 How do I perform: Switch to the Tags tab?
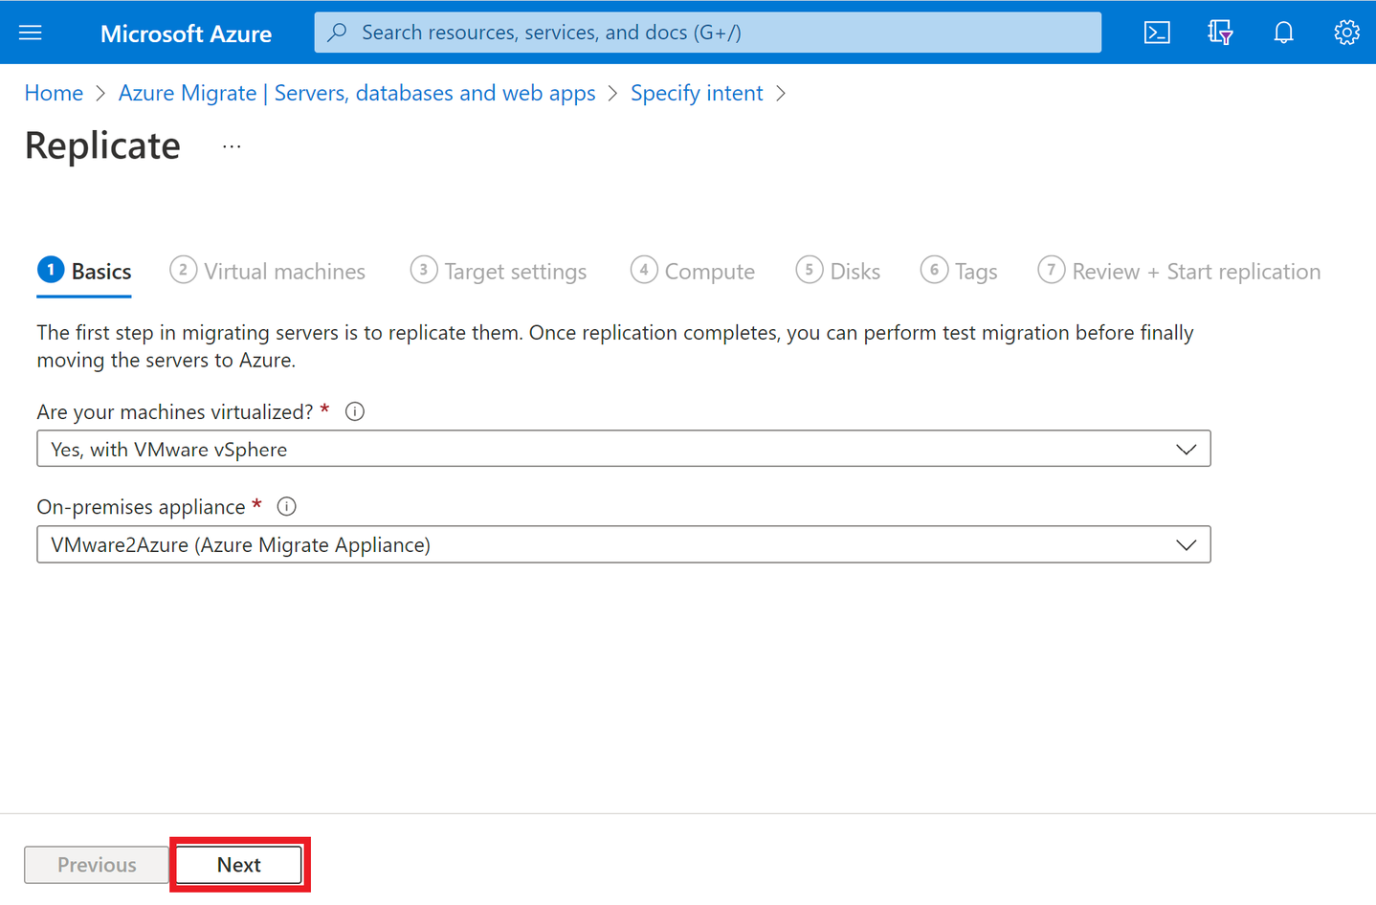pos(959,272)
